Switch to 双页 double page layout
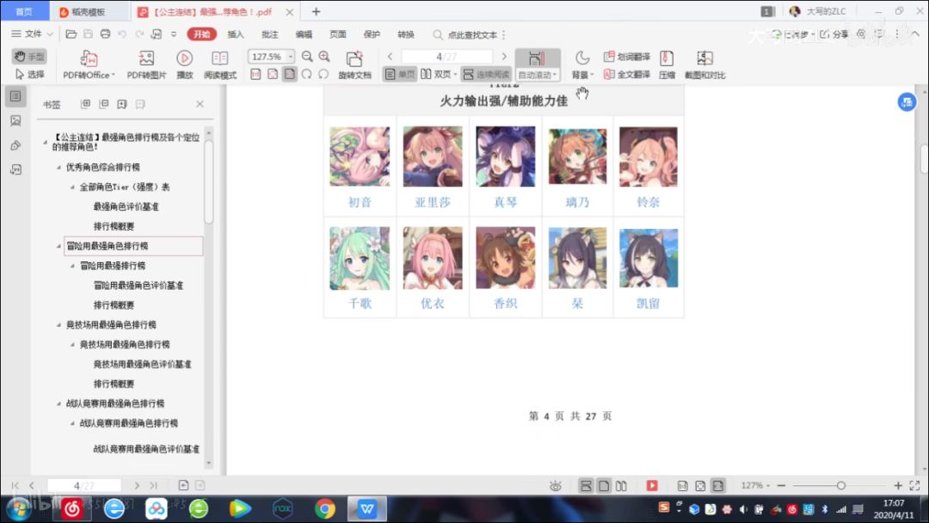The height and width of the screenshot is (523, 929). tap(438, 74)
